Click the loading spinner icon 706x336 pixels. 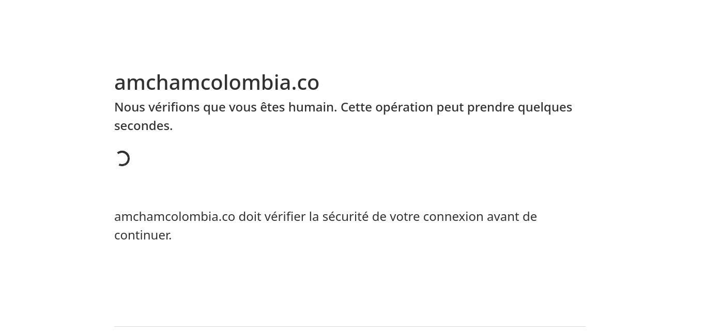pyautogui.click(x=122, y=158)
